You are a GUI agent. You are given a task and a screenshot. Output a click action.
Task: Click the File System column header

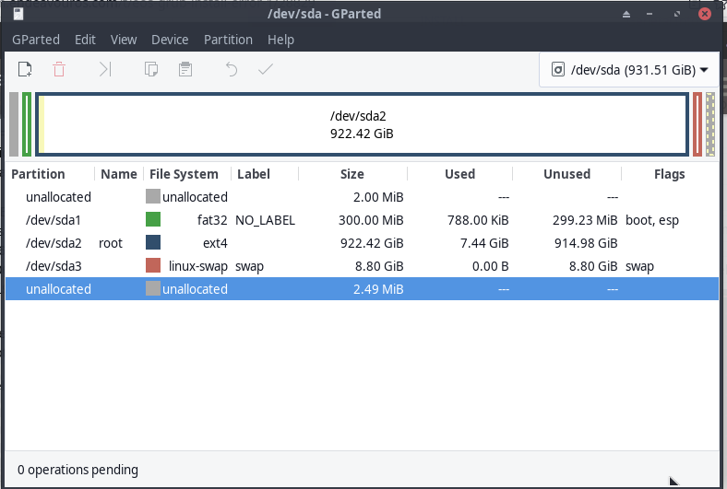click(x=184, y=174)
